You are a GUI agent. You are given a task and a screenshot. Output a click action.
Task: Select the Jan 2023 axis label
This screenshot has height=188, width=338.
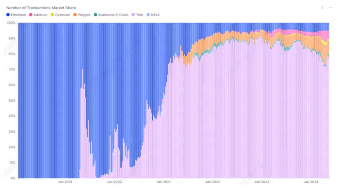(261, 182)
